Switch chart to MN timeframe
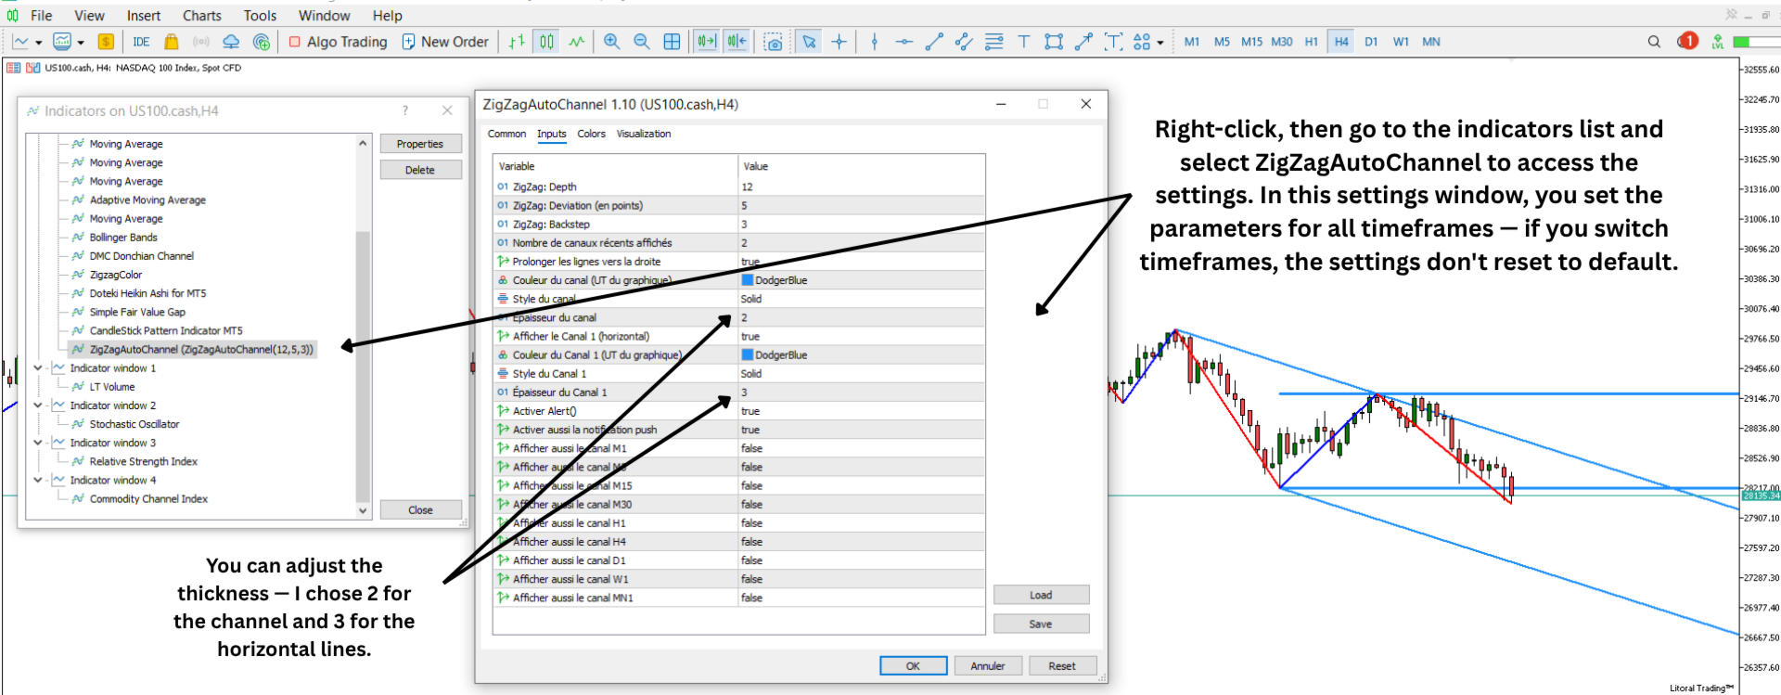This screenshot has height=695, width=1781. pyautogui.click(x=1431, y=42)
